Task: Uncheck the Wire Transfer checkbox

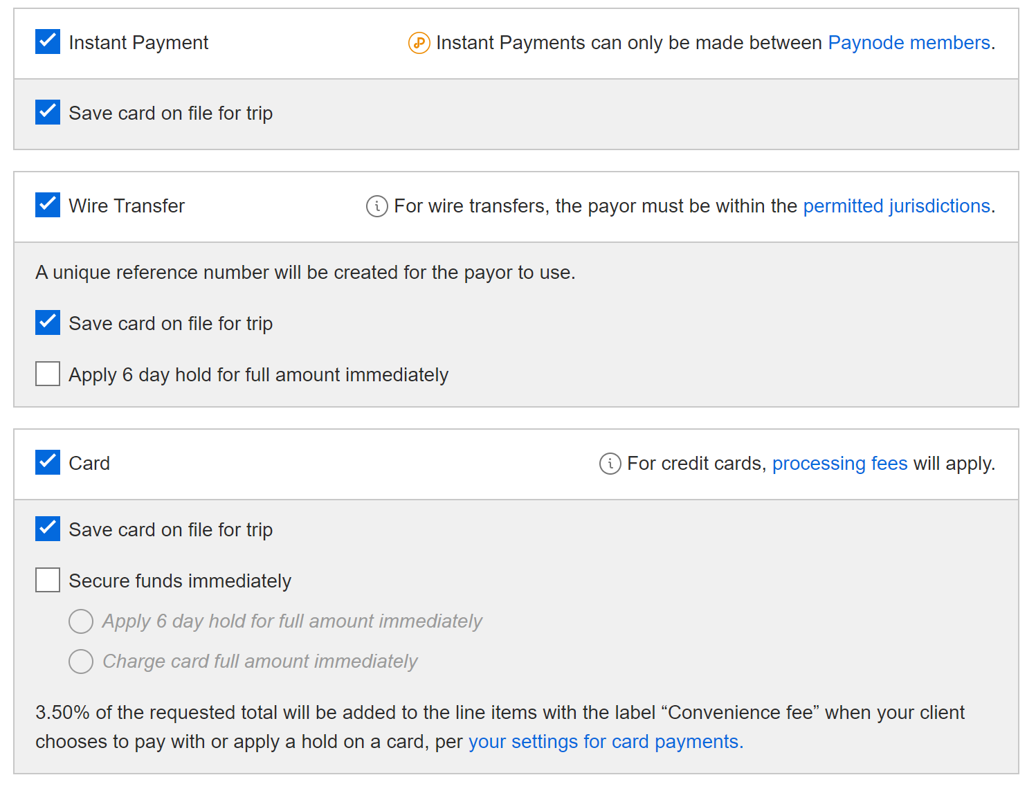Action: click(x=48, y=205)
